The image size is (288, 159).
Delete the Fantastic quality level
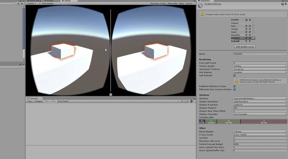[253, 38]
